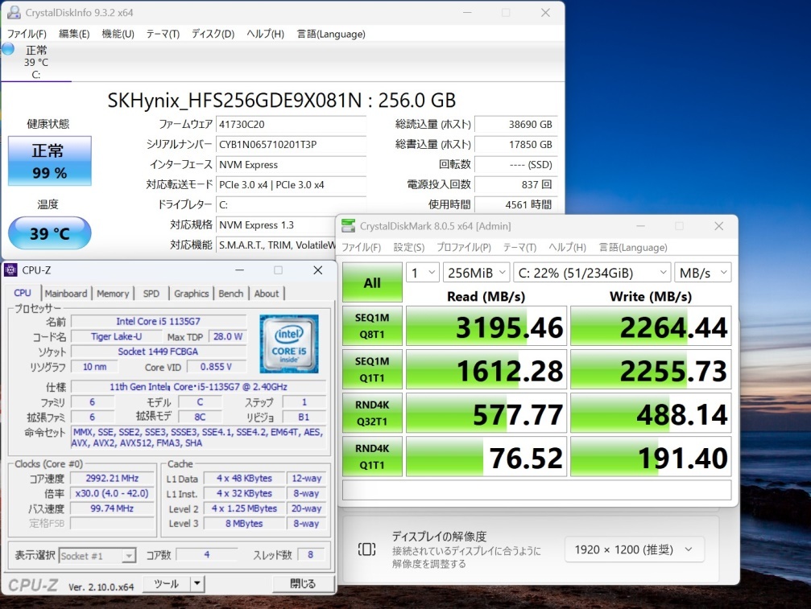Click the display resolution icon in Settings
The width and height of the screenshot is (811, 609).
pos(366,549)
